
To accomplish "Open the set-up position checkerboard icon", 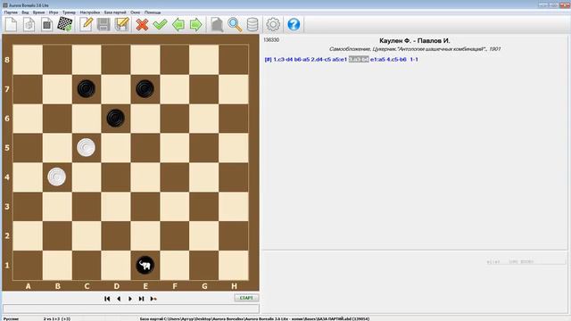I will tap(65, 24).
